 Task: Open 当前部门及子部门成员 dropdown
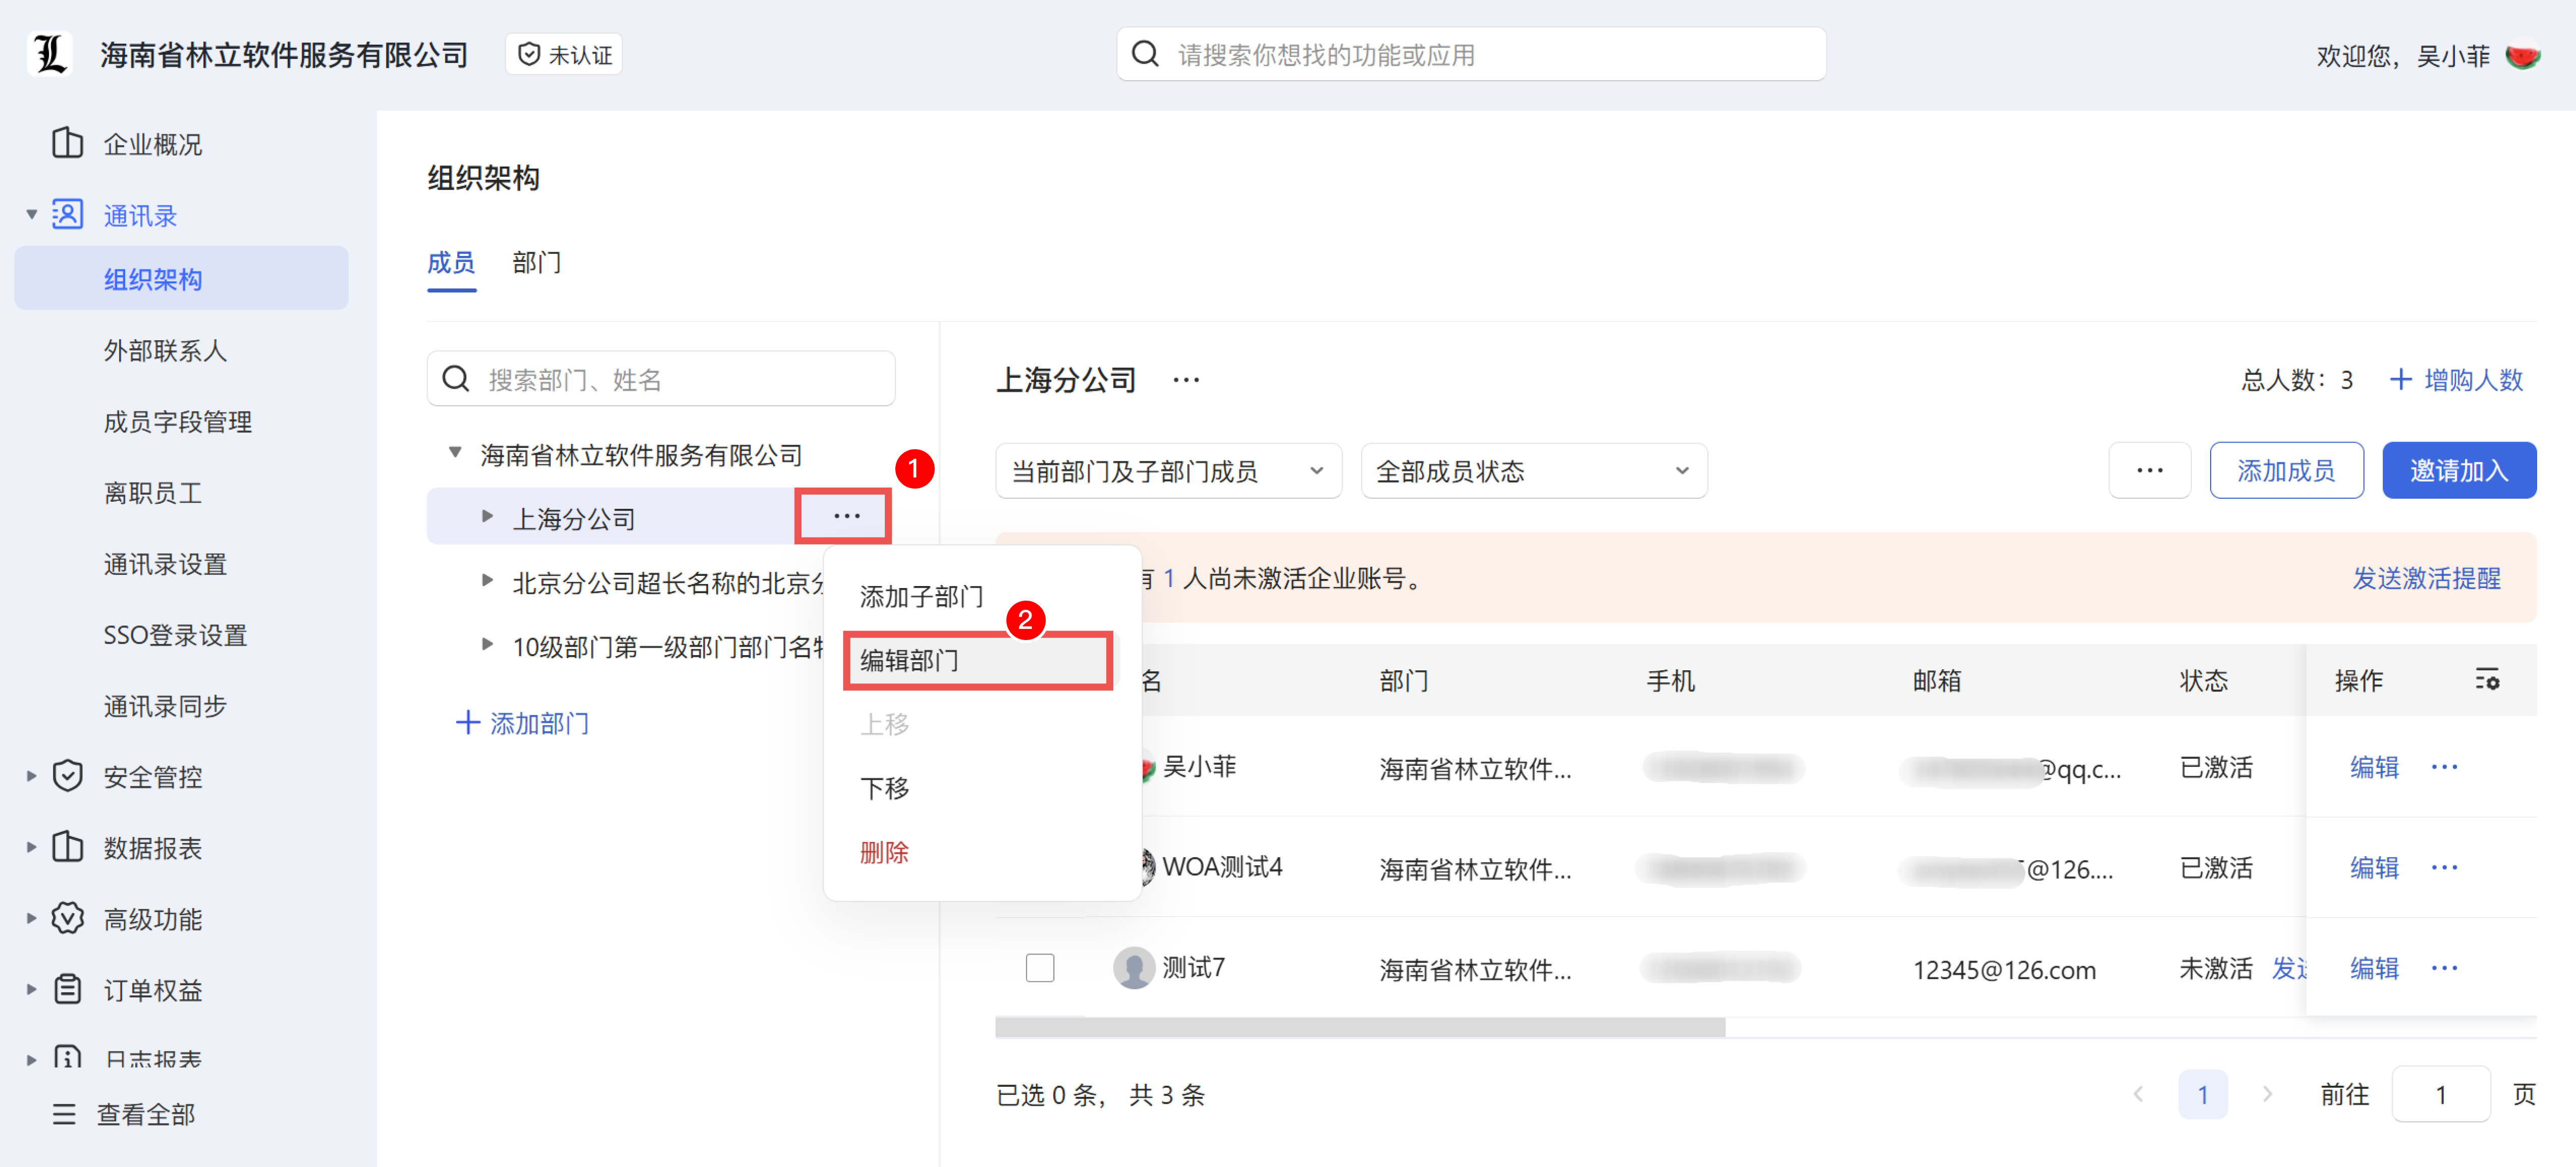pyautogui.click(x=1167, y=471)
